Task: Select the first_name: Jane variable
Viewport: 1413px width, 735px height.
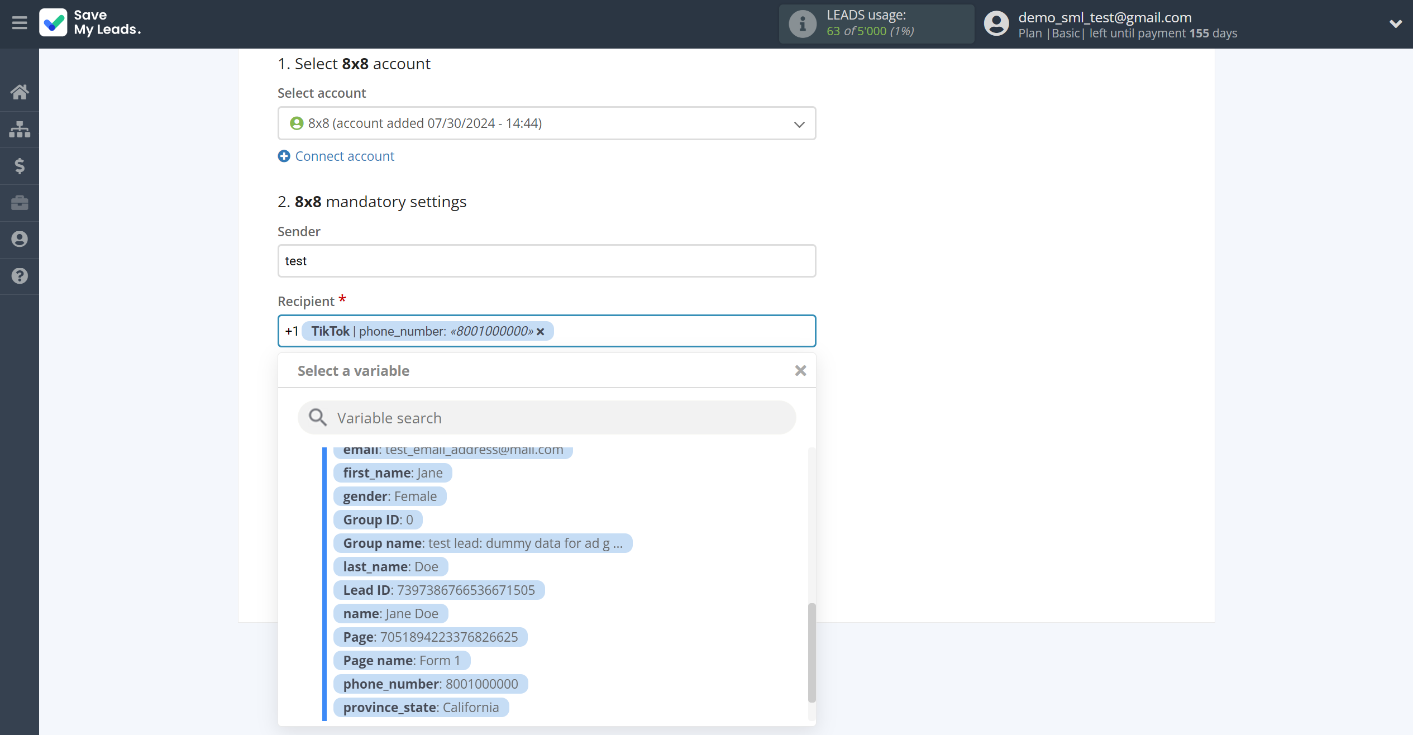Action: pyautogui.click(x=393, y=473)
